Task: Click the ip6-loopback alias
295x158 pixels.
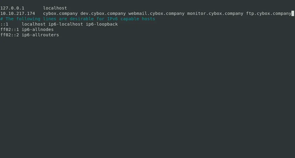Action: 101,24
